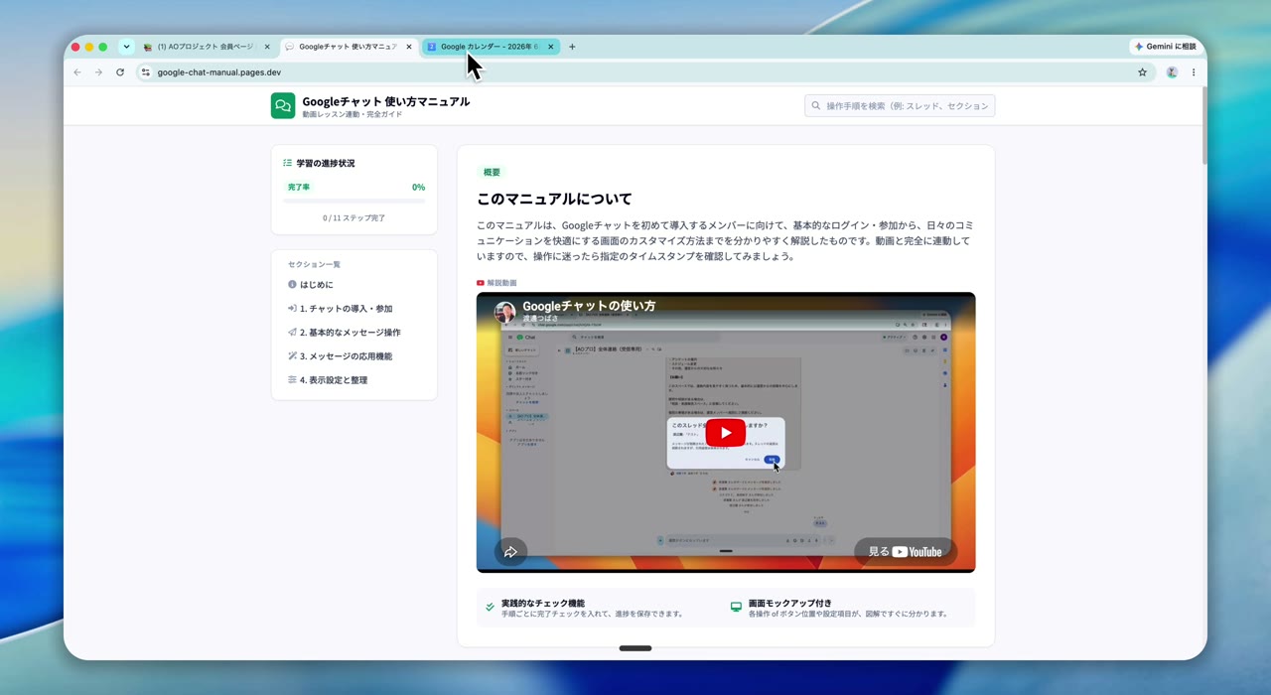Reload the page with the refresh icon
Image resolution: width=1271 pixels, height=695 pixels.
[120, 72]
